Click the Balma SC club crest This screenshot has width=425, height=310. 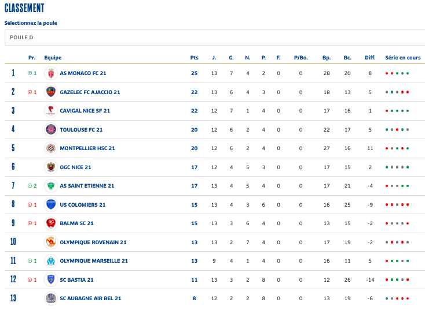[x=51, y=223]
